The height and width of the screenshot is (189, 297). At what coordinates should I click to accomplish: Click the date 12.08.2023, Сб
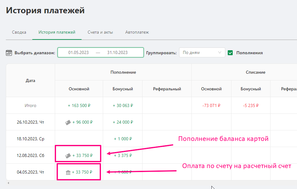tap(30, 156)
